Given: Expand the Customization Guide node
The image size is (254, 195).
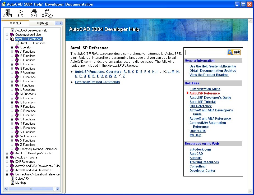Looking at the screenshot, I should click(x=7, y=35).
